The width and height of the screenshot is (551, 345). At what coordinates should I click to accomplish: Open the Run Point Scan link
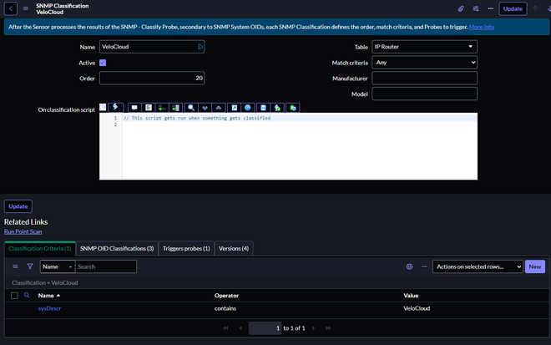click(23, 231)
